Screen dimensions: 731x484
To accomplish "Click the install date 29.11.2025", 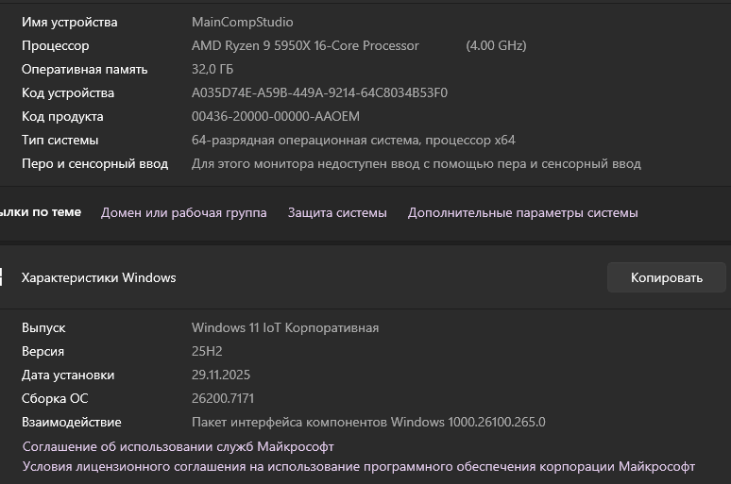I will [220, 375].
